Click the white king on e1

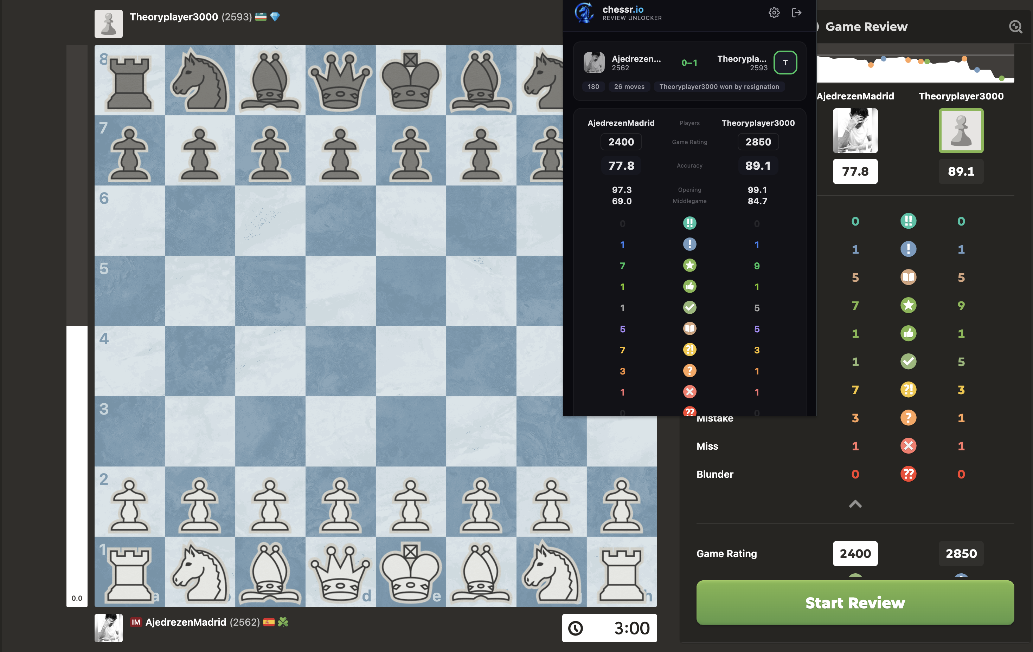[x=411, y=572]
